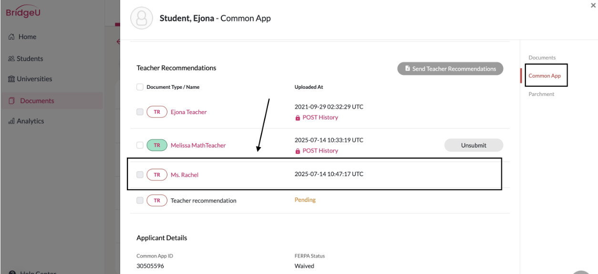
Task: Click the green TR badge for Melissa MathTeacher
Action: tap(157, 145)
